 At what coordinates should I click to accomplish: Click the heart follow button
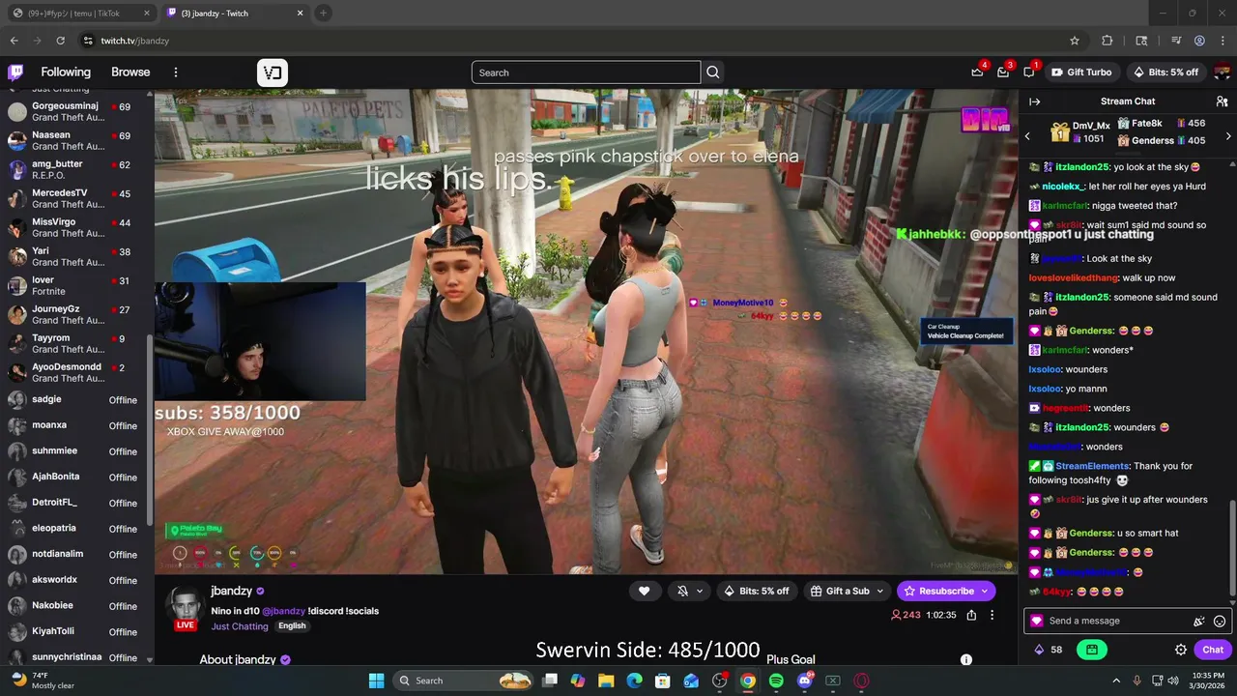tap(645, 591)
